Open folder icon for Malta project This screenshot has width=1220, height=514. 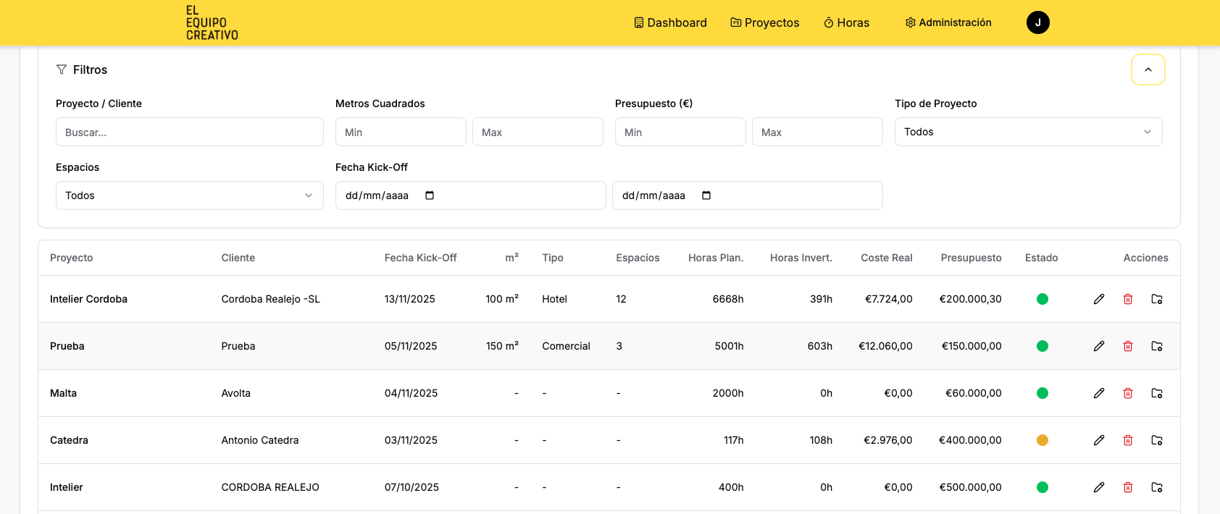(x=1157, y=393)
